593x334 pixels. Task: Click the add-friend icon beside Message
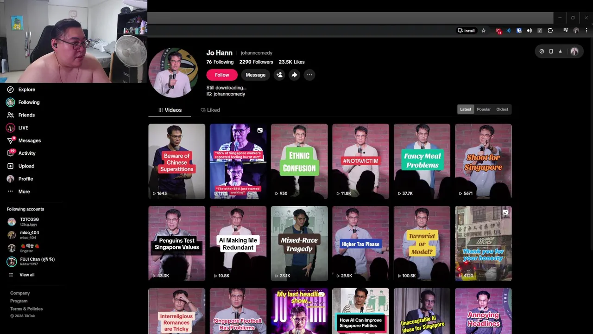coord(279,75)
